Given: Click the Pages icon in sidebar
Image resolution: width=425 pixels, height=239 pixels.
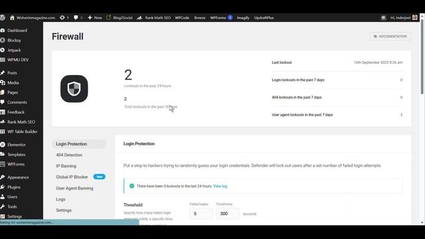Looking at the screenshot, I should coord(3,92).
